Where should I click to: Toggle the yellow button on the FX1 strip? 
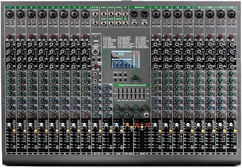tap(111, 131)
